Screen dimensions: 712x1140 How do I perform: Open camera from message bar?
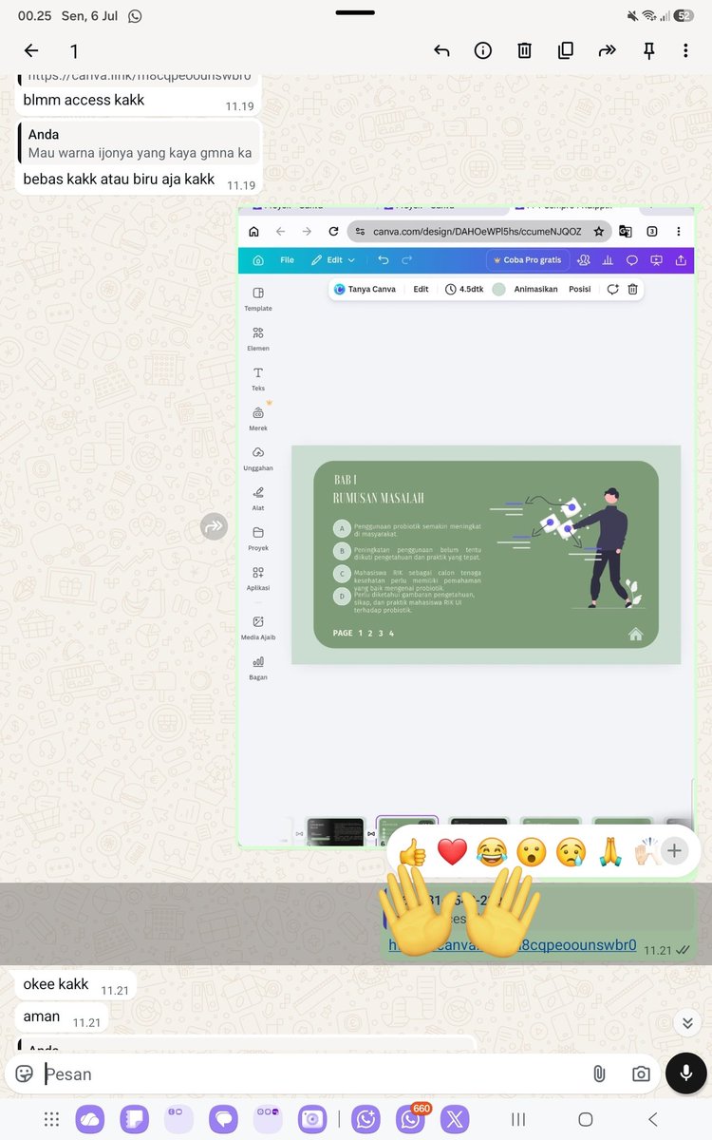coord(641,1073)
